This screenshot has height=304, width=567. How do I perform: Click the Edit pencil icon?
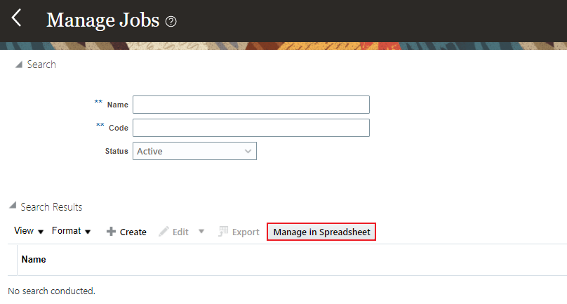point(164,232)
